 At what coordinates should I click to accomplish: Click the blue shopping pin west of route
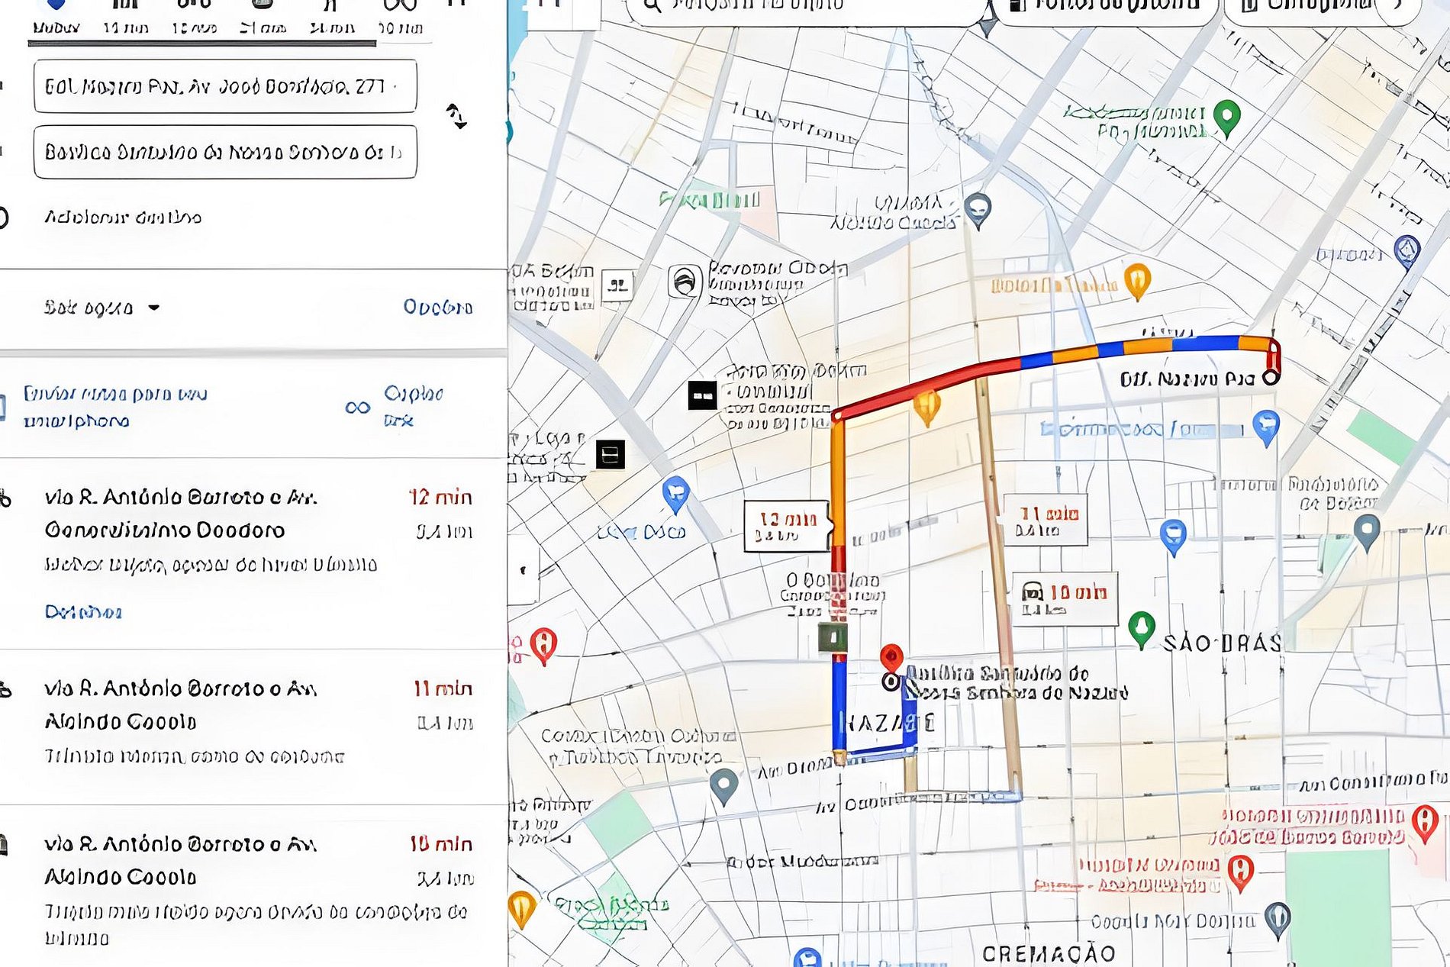(x=675, y=493)
